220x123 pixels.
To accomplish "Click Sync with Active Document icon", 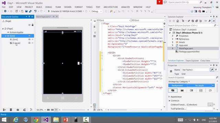I will pos(189,21).
